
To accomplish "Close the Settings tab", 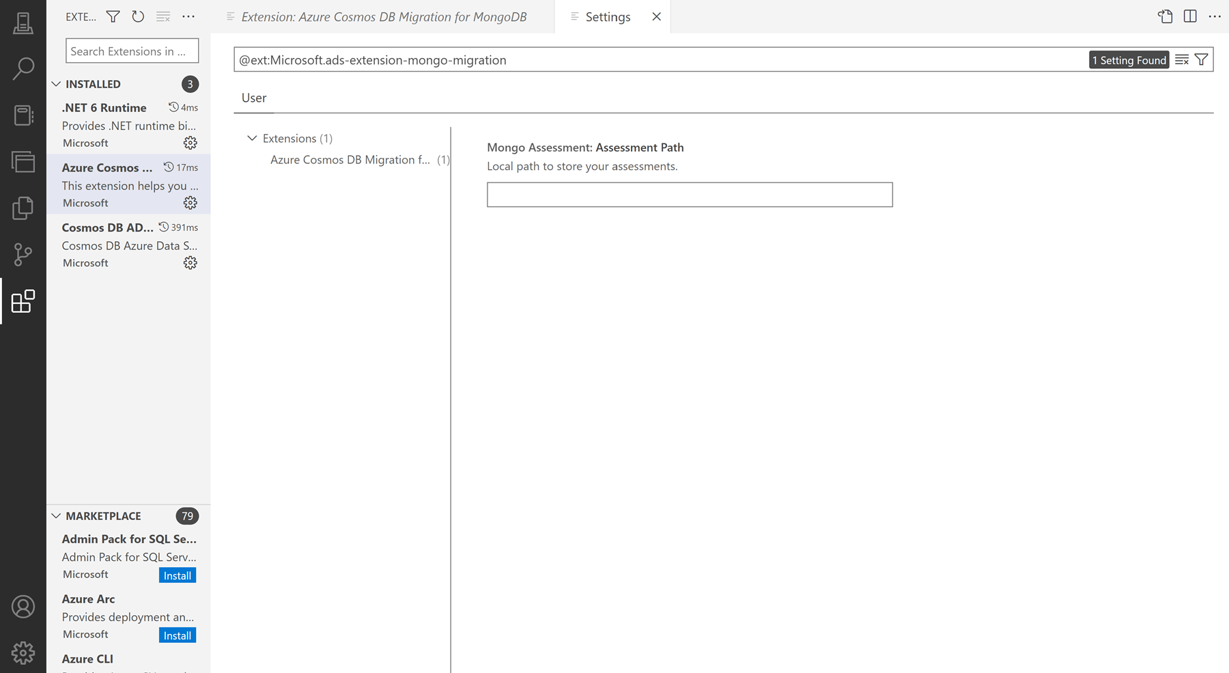I will click(x=656, y=16).
